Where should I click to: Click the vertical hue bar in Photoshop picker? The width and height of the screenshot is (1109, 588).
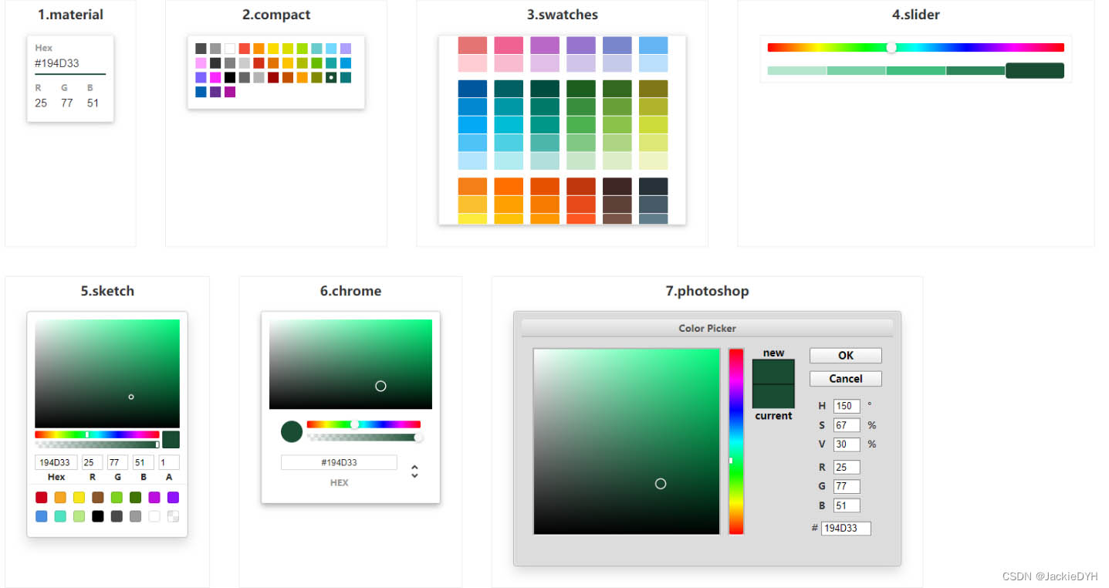coord(736,441)
